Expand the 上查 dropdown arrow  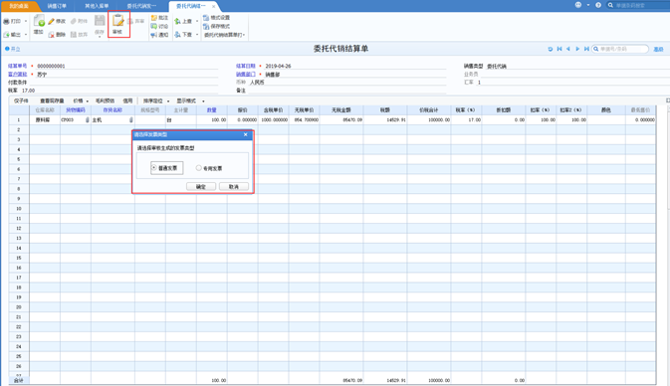[x=197, y=21]
